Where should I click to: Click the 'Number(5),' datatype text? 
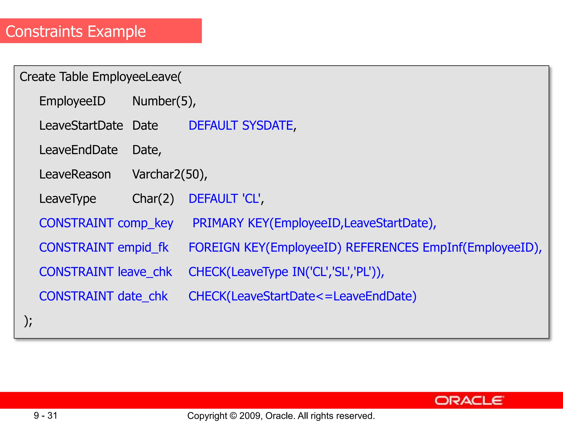(164, 101)
